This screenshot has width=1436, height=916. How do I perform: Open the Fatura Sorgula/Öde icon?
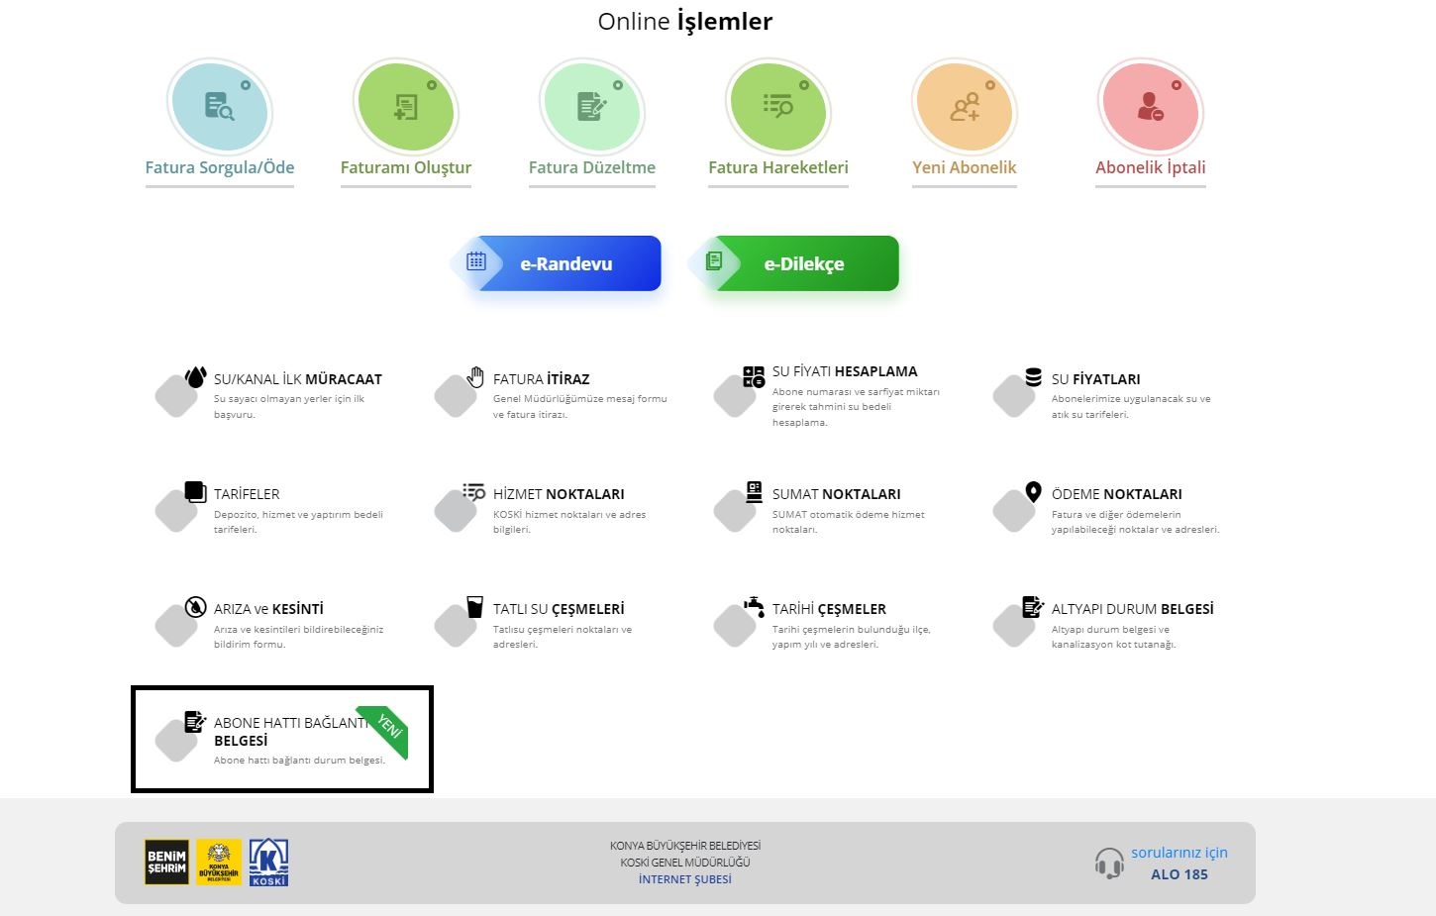click(218, 107)
